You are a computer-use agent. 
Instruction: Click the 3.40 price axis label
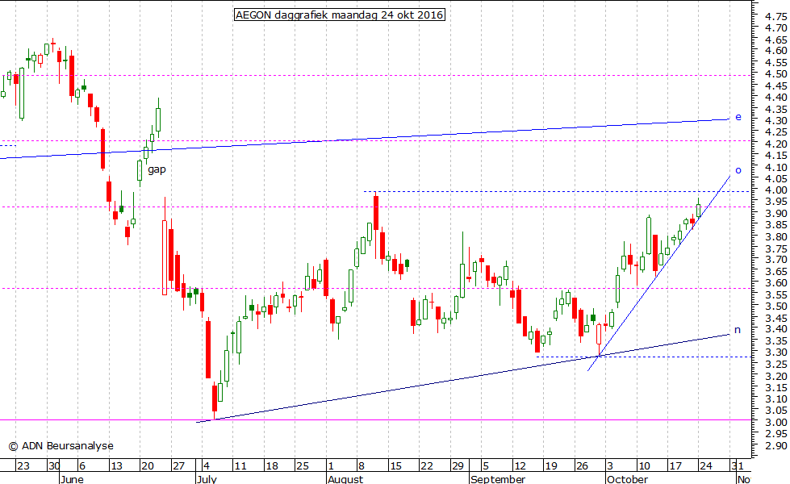(776, 329)
